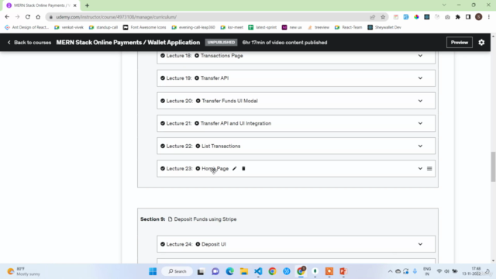Open React-Team bookmark
Image resolution: width=496 pixels, height=279 pixels.
[348, 28]
